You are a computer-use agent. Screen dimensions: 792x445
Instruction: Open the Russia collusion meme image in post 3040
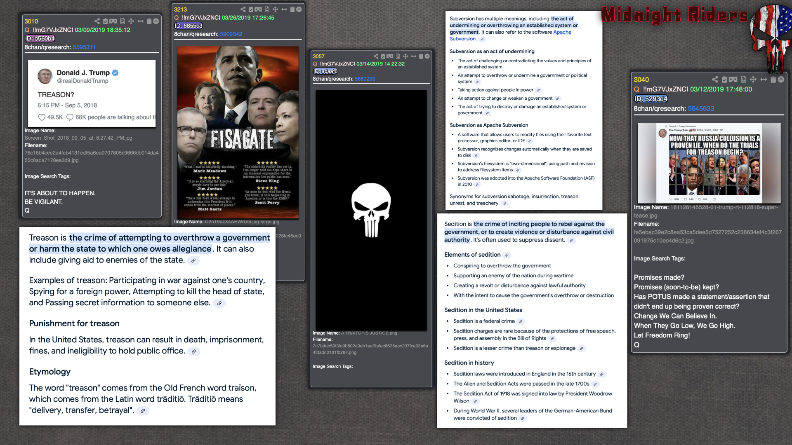(709, 163)
